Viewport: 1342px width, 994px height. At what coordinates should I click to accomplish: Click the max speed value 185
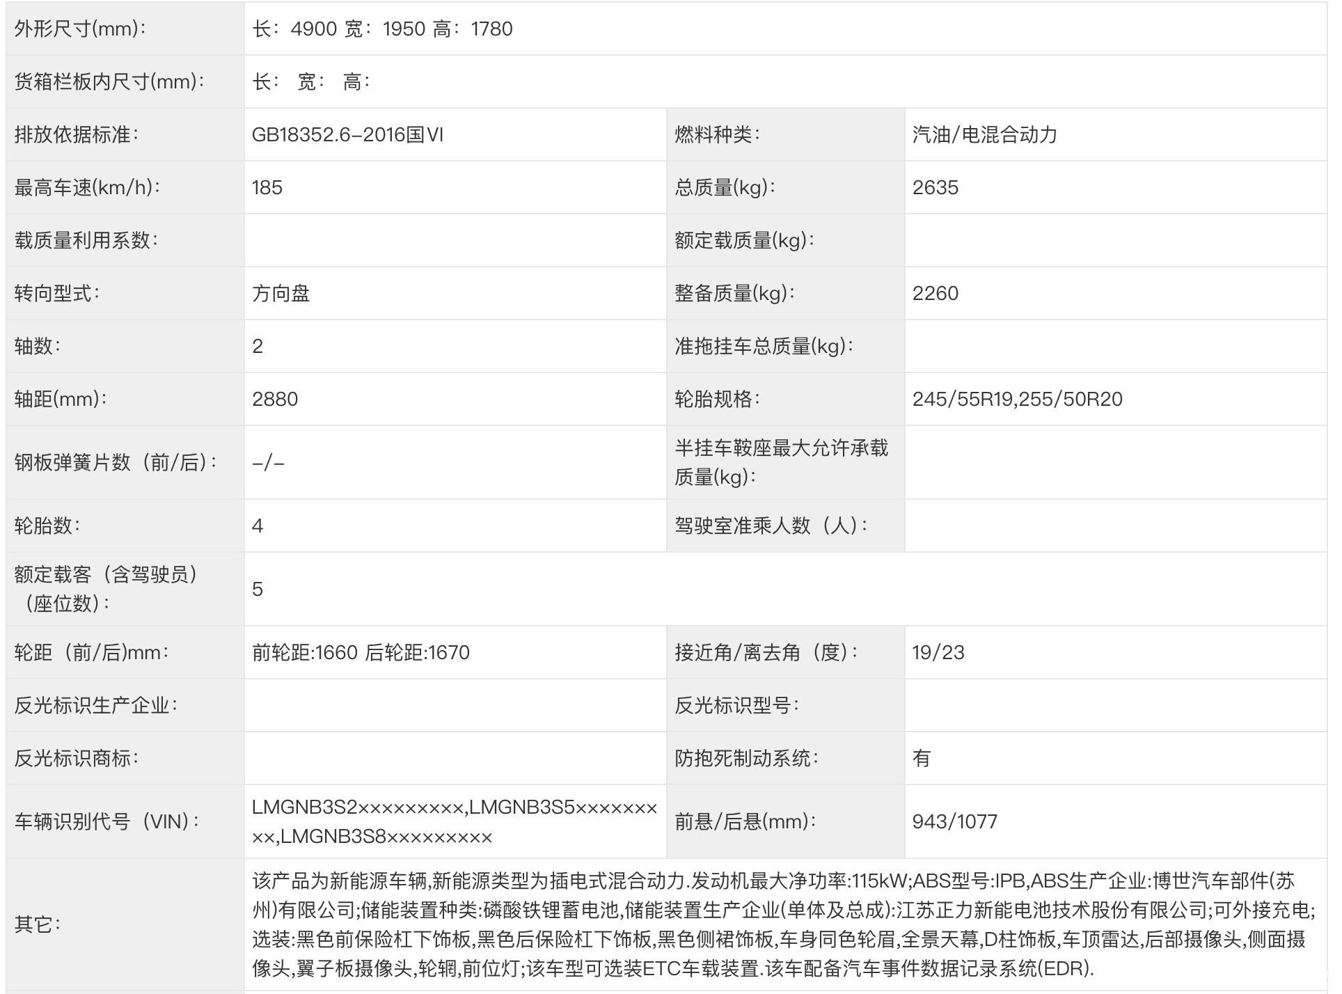[267, 188]
